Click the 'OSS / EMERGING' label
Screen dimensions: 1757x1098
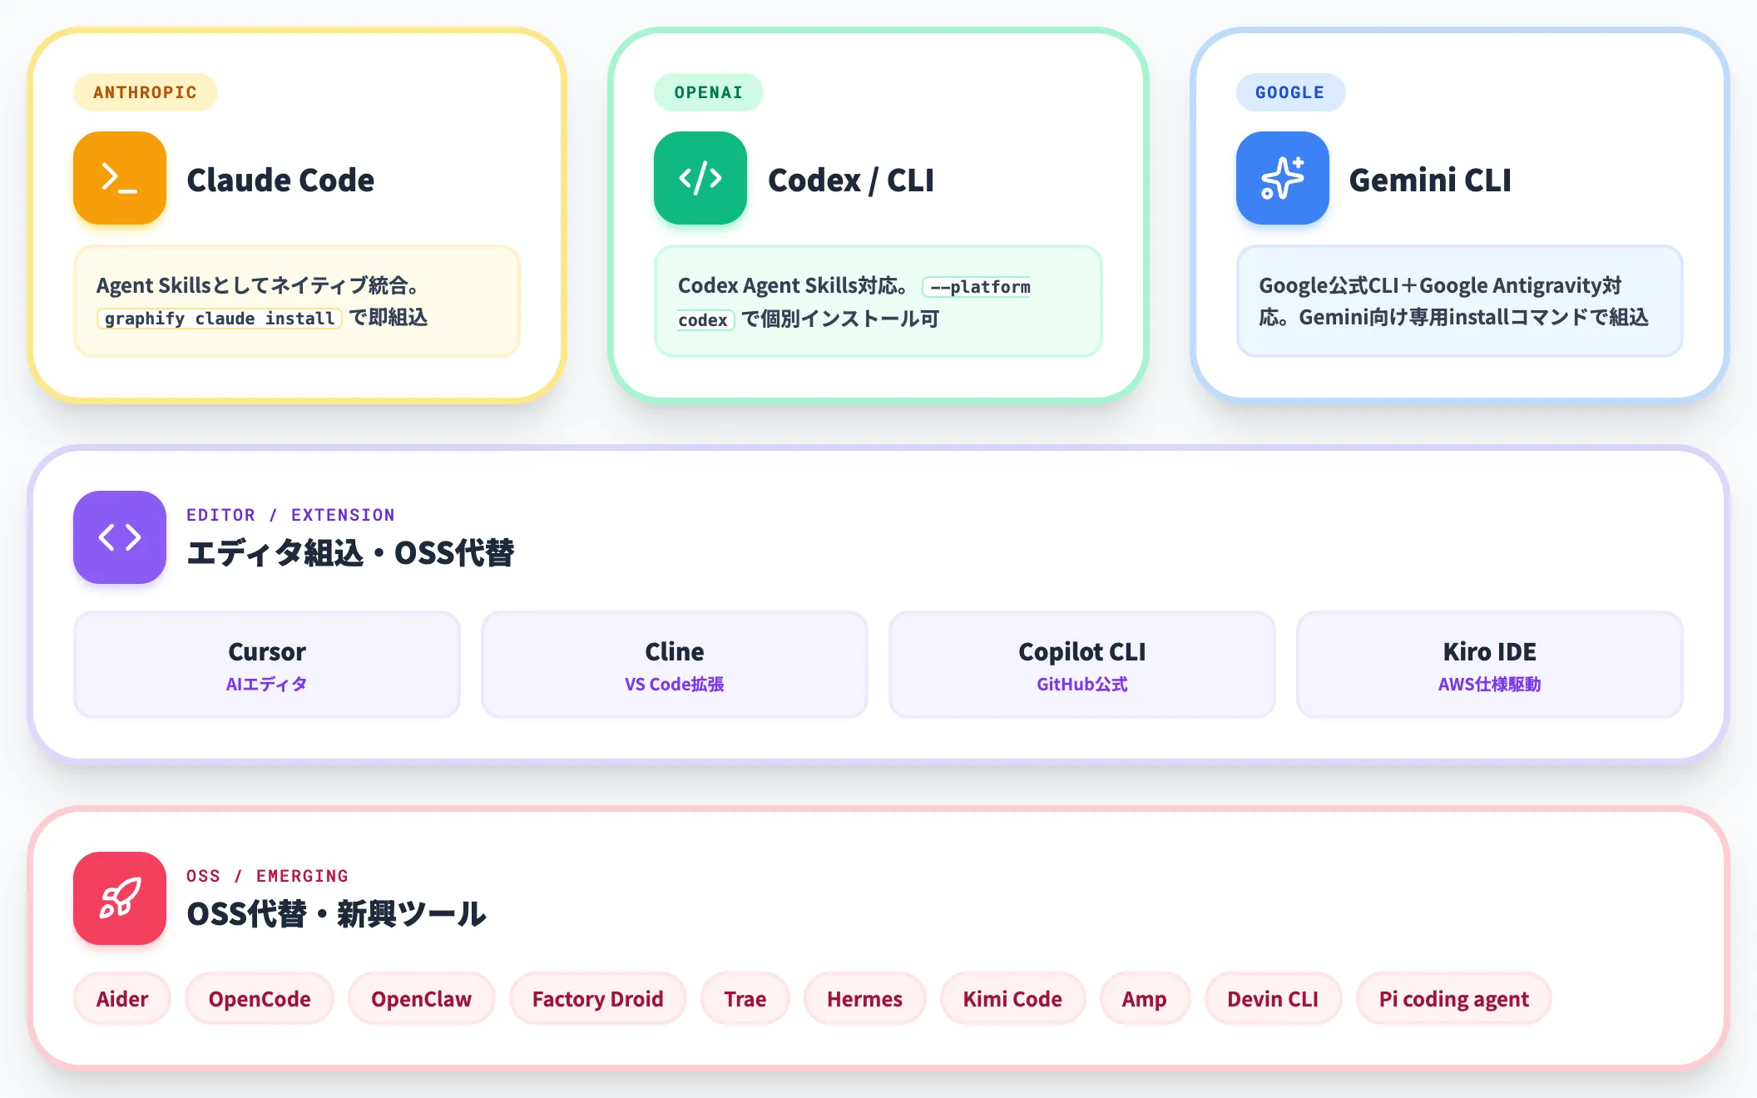(x=267, y=876)
